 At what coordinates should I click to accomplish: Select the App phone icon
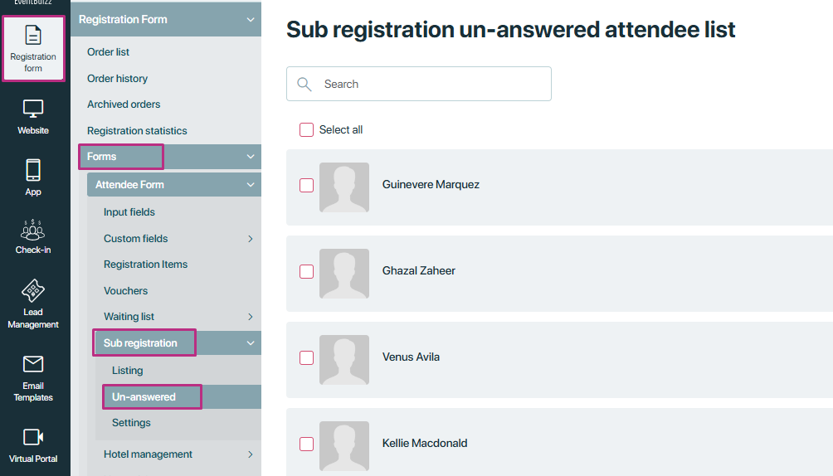point(33,171)
